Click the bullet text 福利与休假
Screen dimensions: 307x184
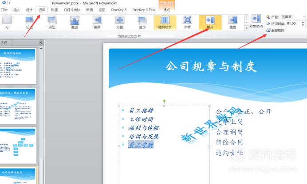tap(144, 128)
